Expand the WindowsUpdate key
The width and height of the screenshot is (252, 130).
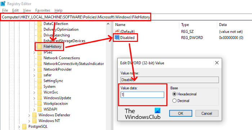[x=34, y=98]
